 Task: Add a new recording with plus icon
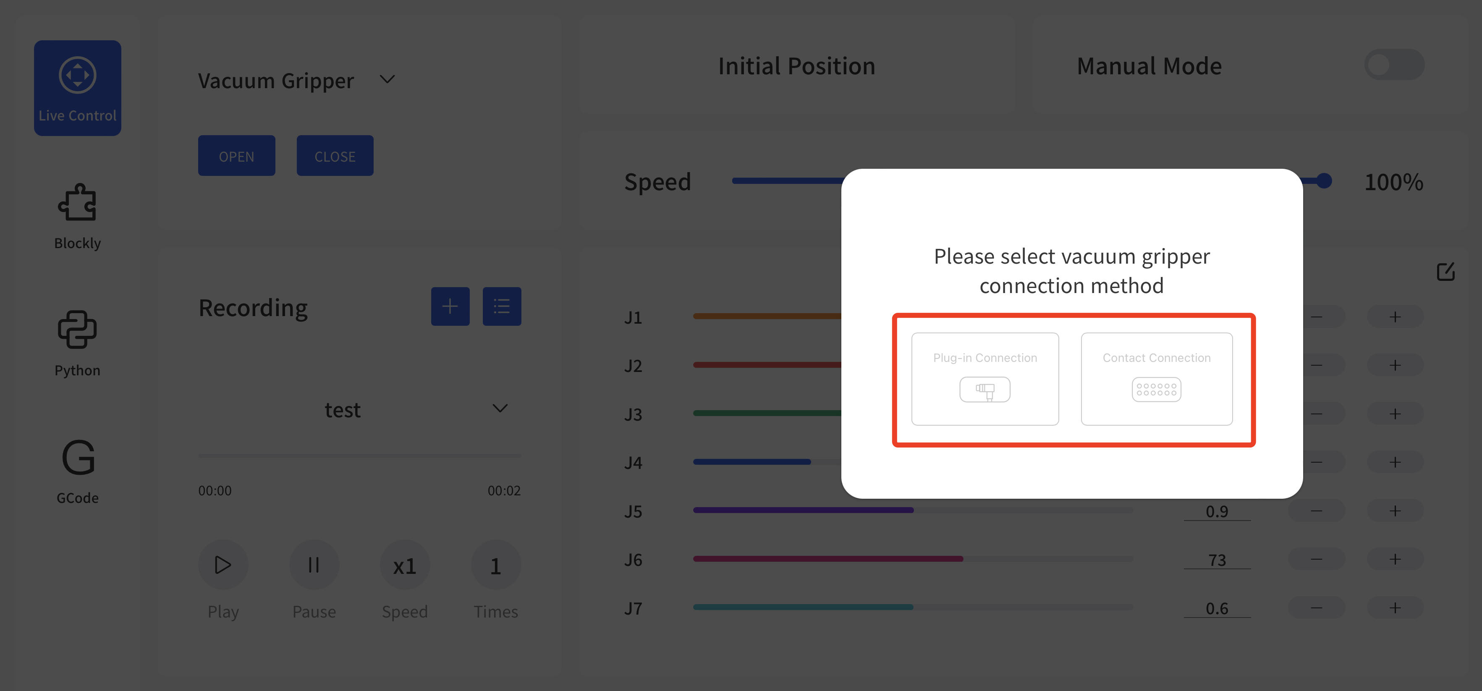450,306
